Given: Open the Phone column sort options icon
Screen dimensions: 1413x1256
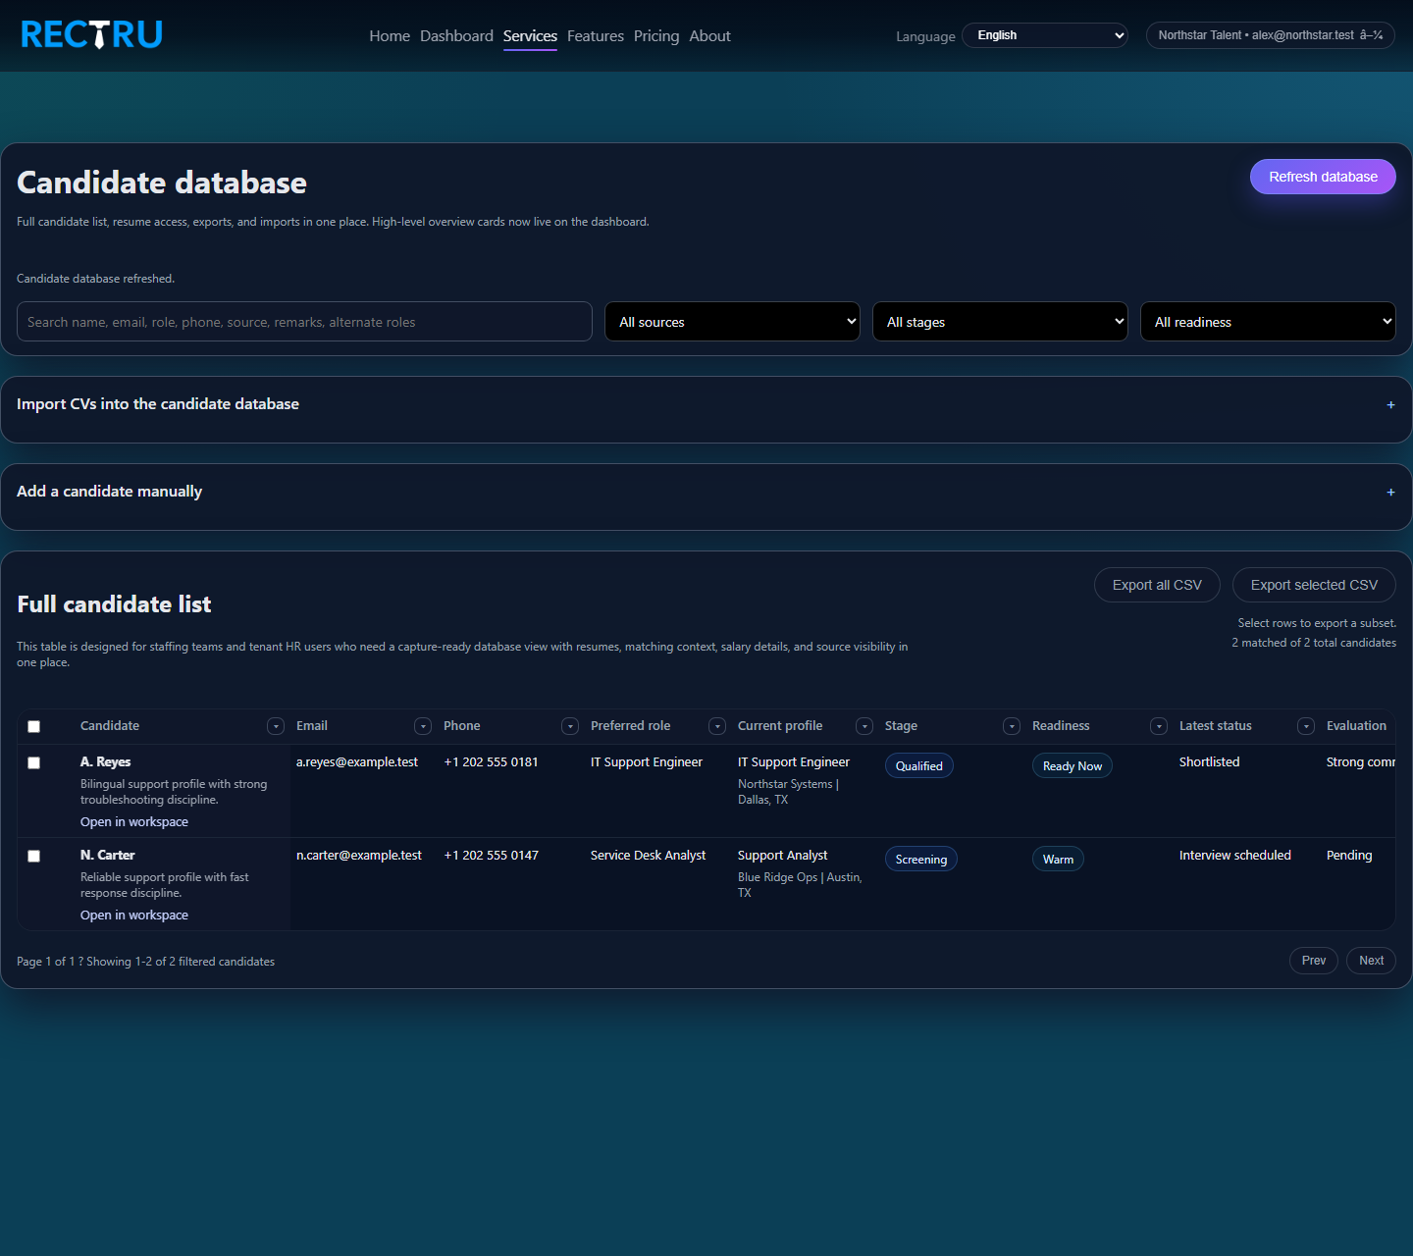Looking at the screenshot, I should coord(570,726).
